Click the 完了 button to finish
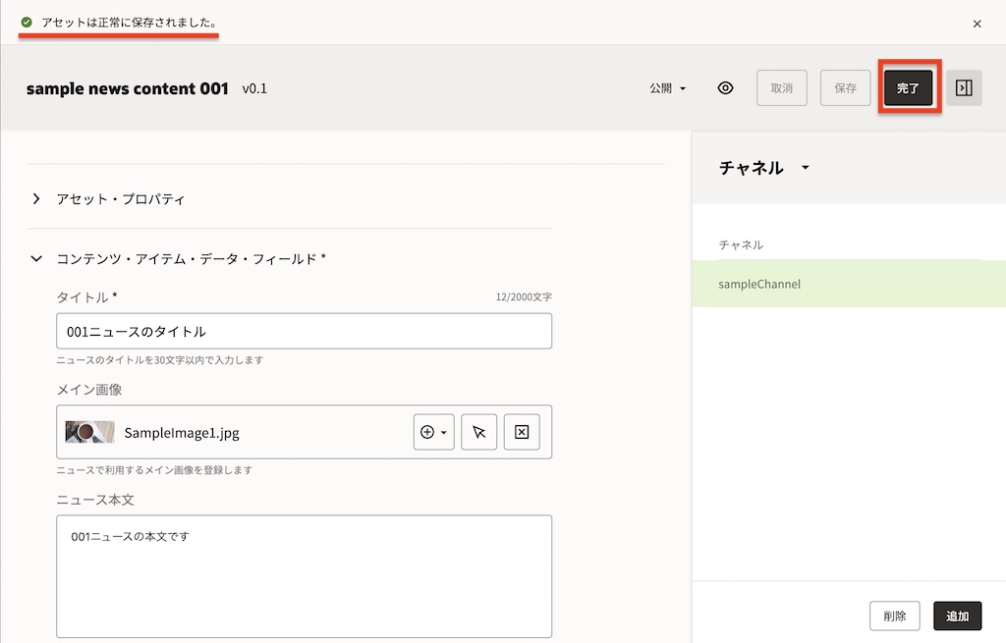Viewport: 1006px width, 643px height. 909,87
